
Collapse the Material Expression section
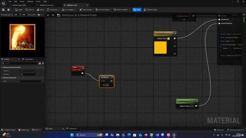point(2,77)
